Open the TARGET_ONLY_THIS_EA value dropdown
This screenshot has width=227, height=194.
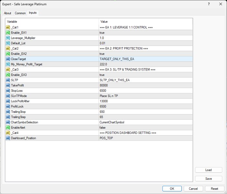pos(146,59)
